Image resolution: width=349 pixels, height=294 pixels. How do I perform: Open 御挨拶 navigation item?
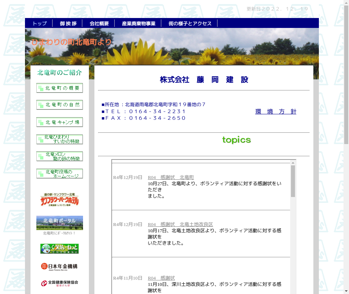tap(68, 24)
